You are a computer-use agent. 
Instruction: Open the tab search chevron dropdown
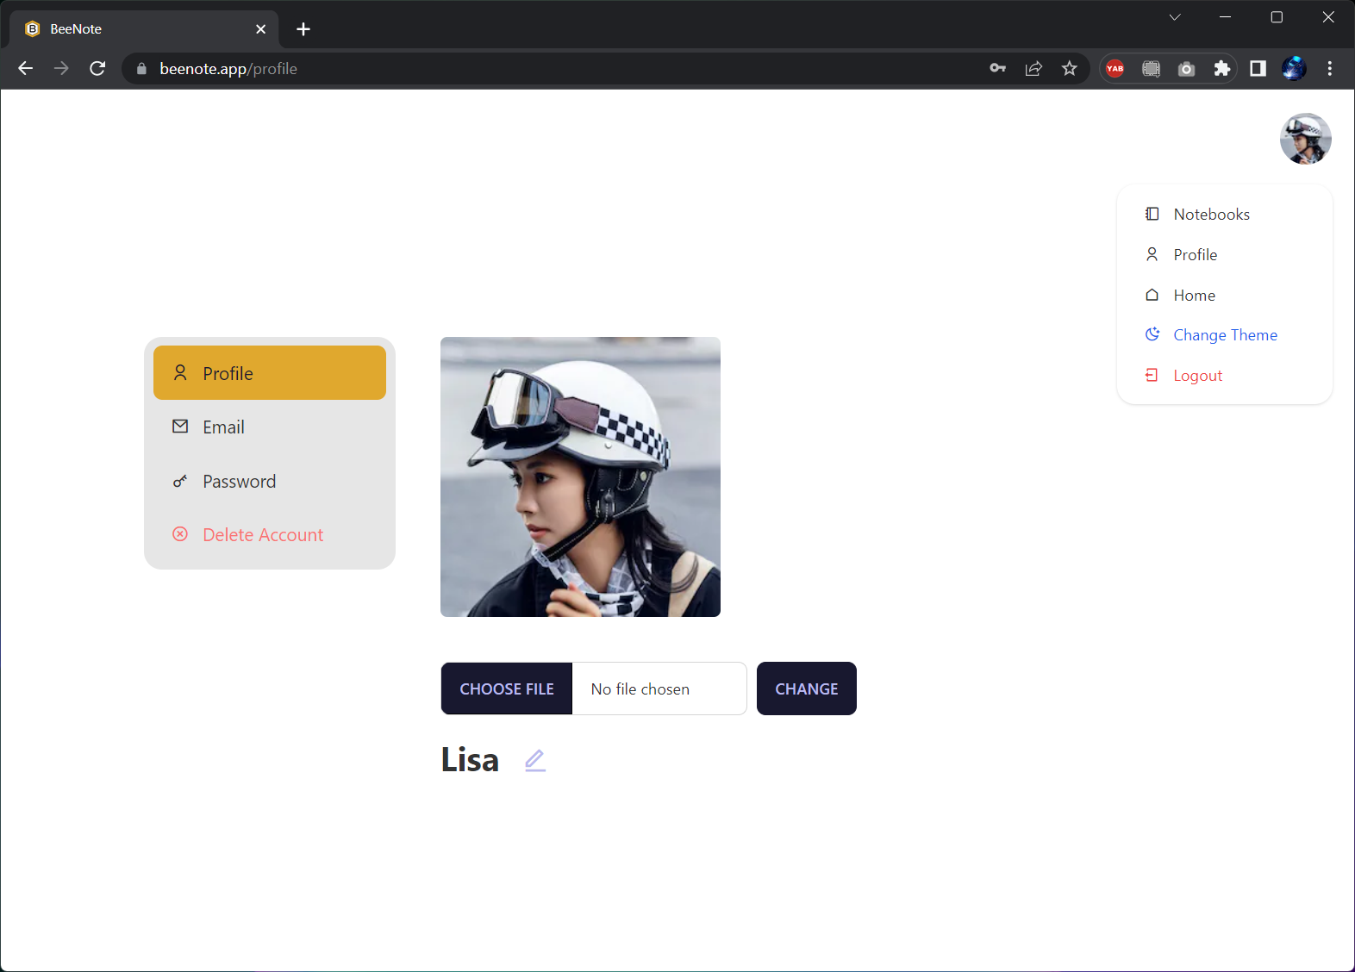[x=1175, y=17]
